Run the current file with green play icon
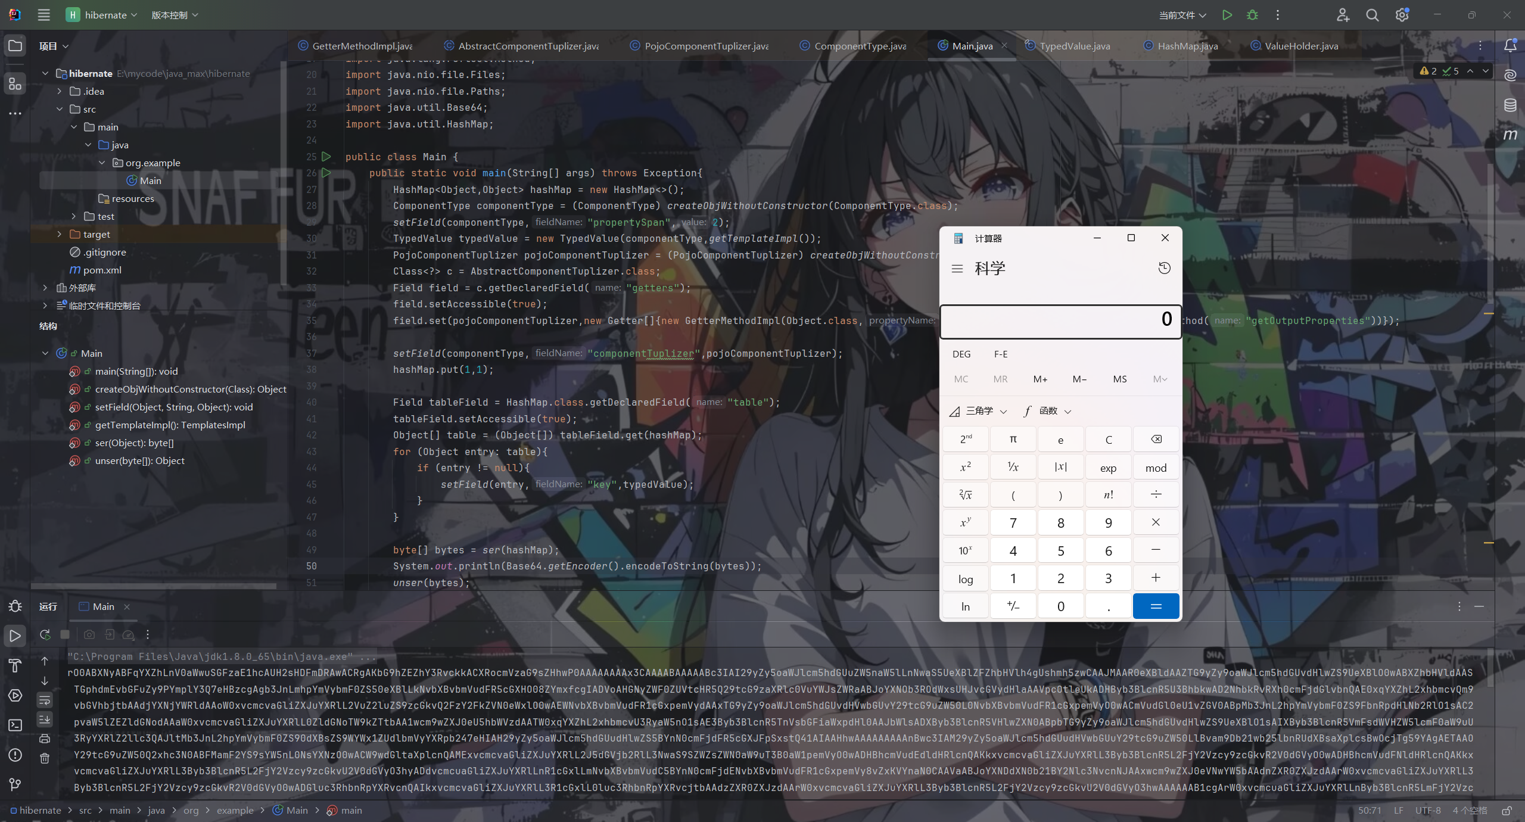 (x=1227, y=15)
